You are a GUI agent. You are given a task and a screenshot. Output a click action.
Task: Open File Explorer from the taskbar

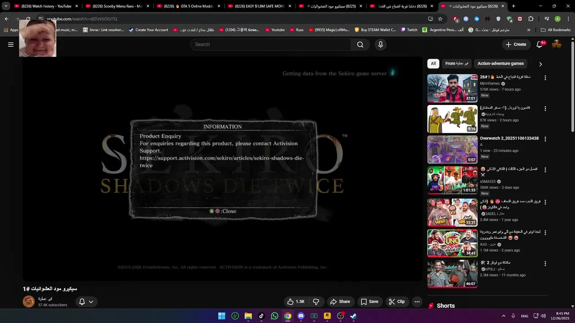[x=248, y=316]
